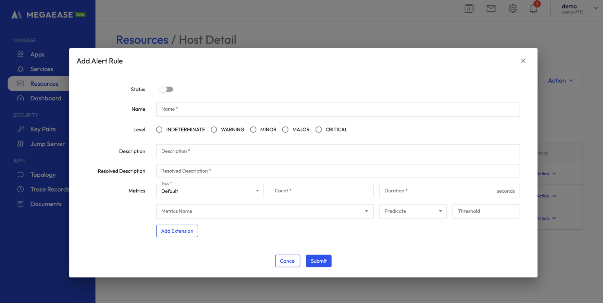Click the notification bell icon
The image size is (603, 303).
click(x=533, y=9)
